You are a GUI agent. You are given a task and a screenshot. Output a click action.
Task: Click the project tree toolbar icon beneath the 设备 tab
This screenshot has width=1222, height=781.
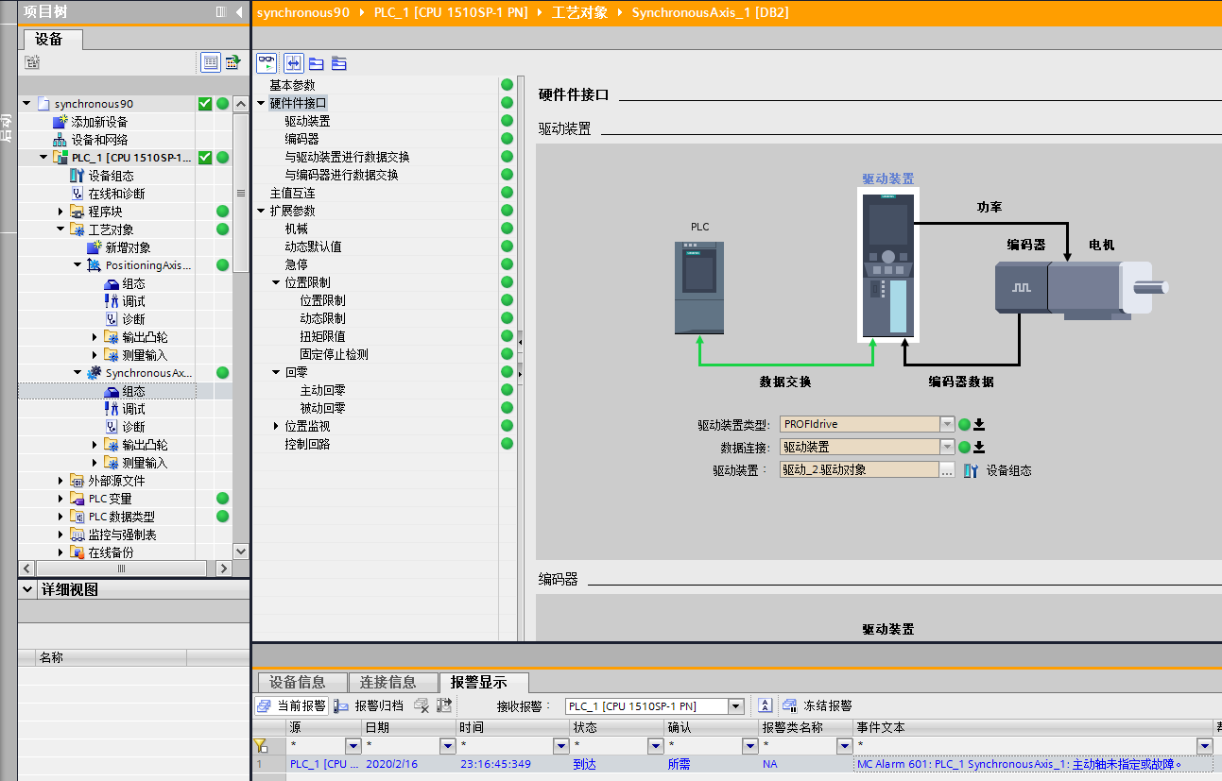[x=32, y=62]
